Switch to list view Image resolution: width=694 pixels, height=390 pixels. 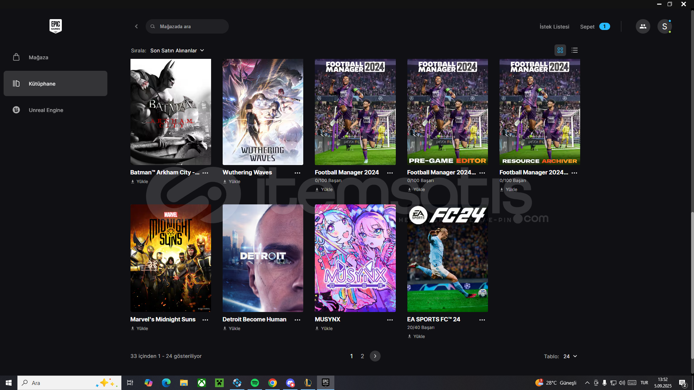tap(574, 50)
